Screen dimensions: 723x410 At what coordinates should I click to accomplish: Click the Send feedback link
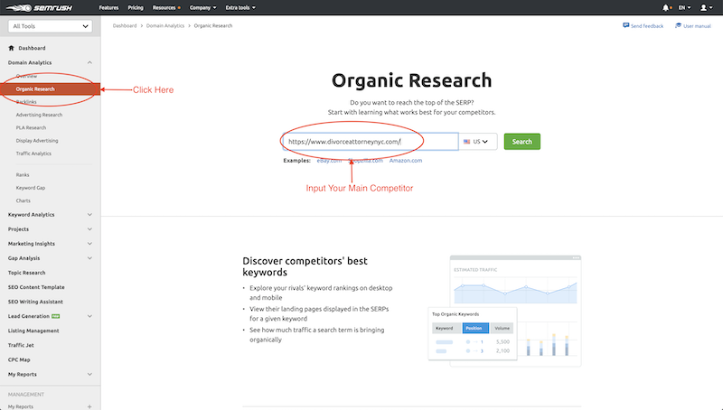pyautogui.click(x=647, y=26)
